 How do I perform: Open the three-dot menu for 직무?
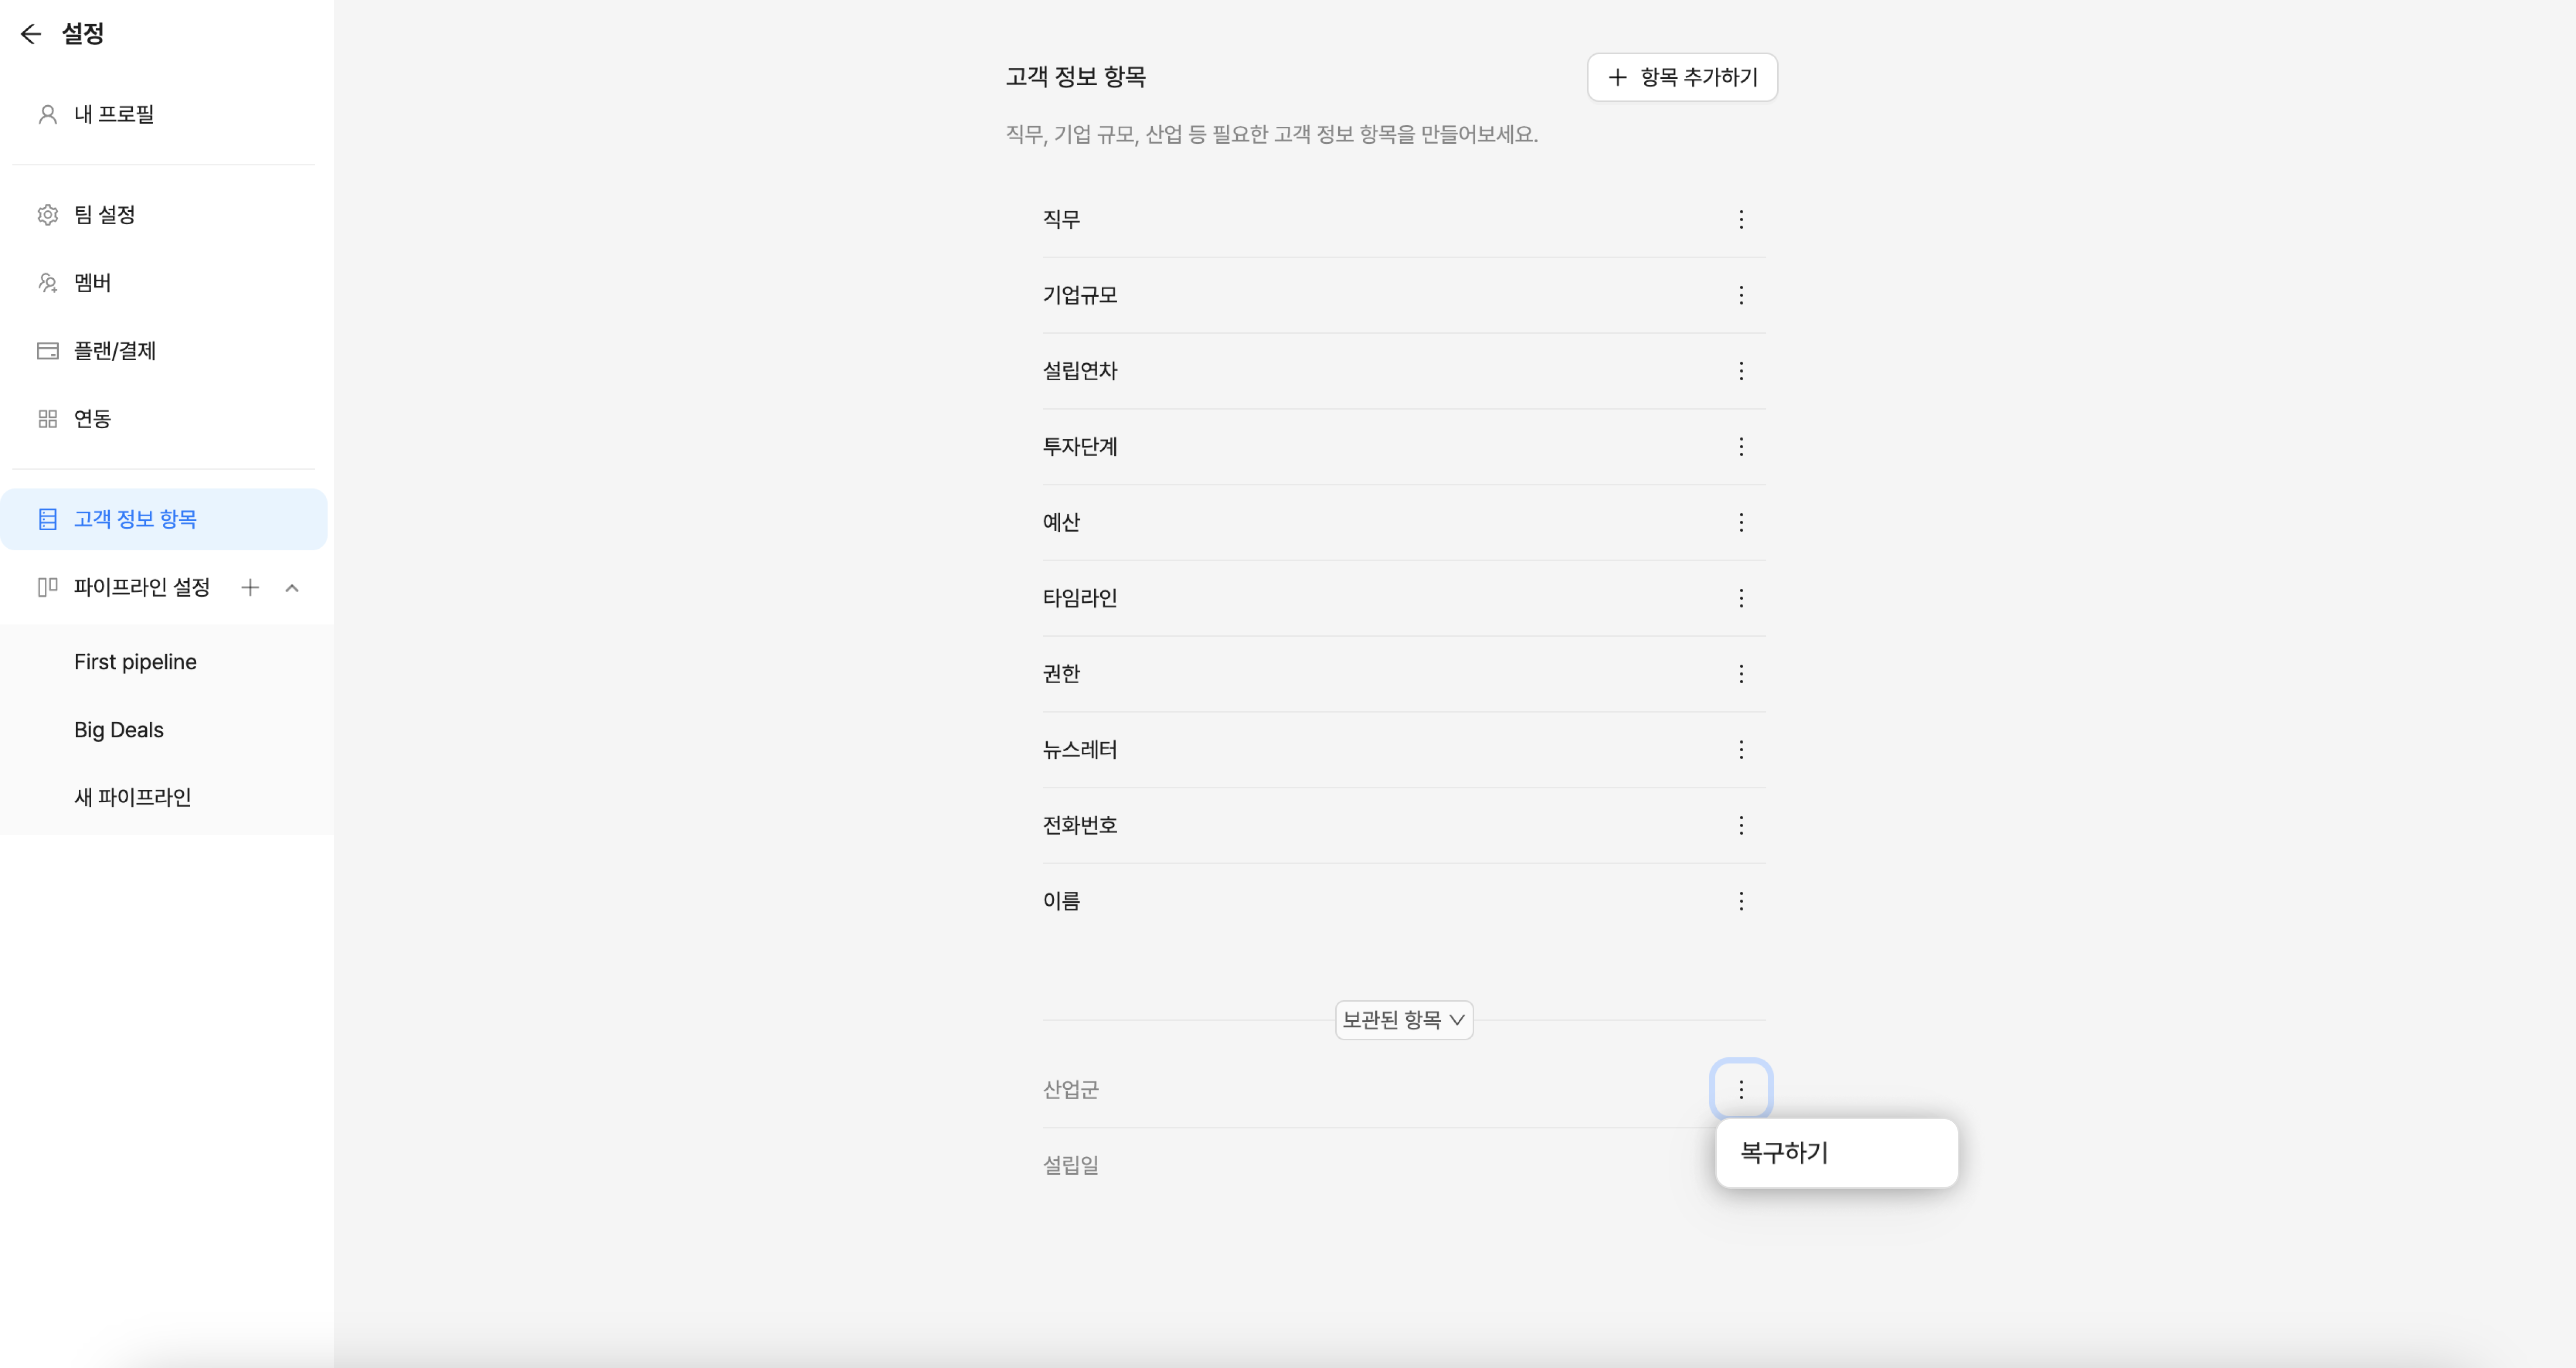pyautogui.click(x=1740, y=219)
